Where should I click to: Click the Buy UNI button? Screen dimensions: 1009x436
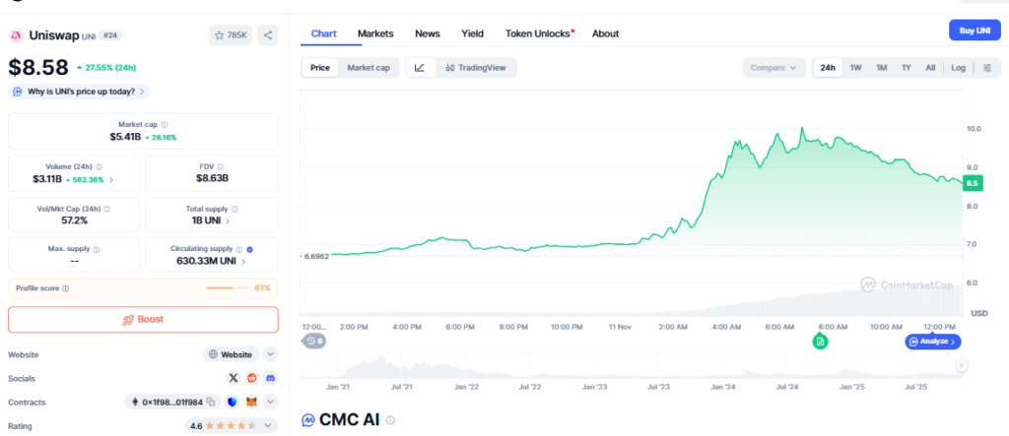click(x=974, y=31)
